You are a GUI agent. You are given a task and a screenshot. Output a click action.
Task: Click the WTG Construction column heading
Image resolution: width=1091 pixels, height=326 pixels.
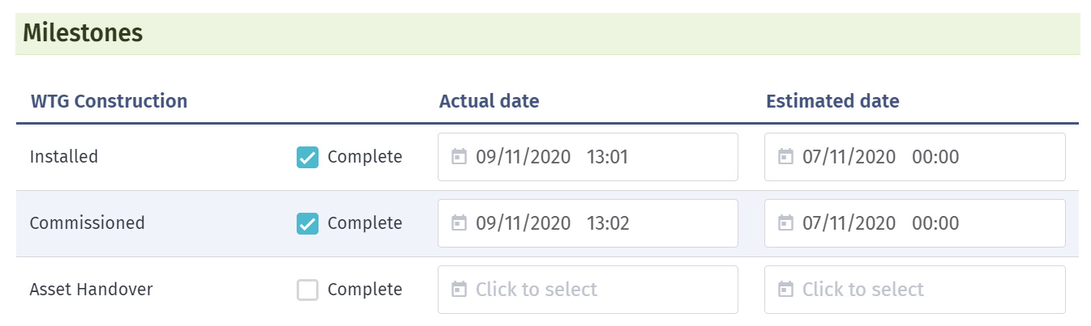(109, 101)
